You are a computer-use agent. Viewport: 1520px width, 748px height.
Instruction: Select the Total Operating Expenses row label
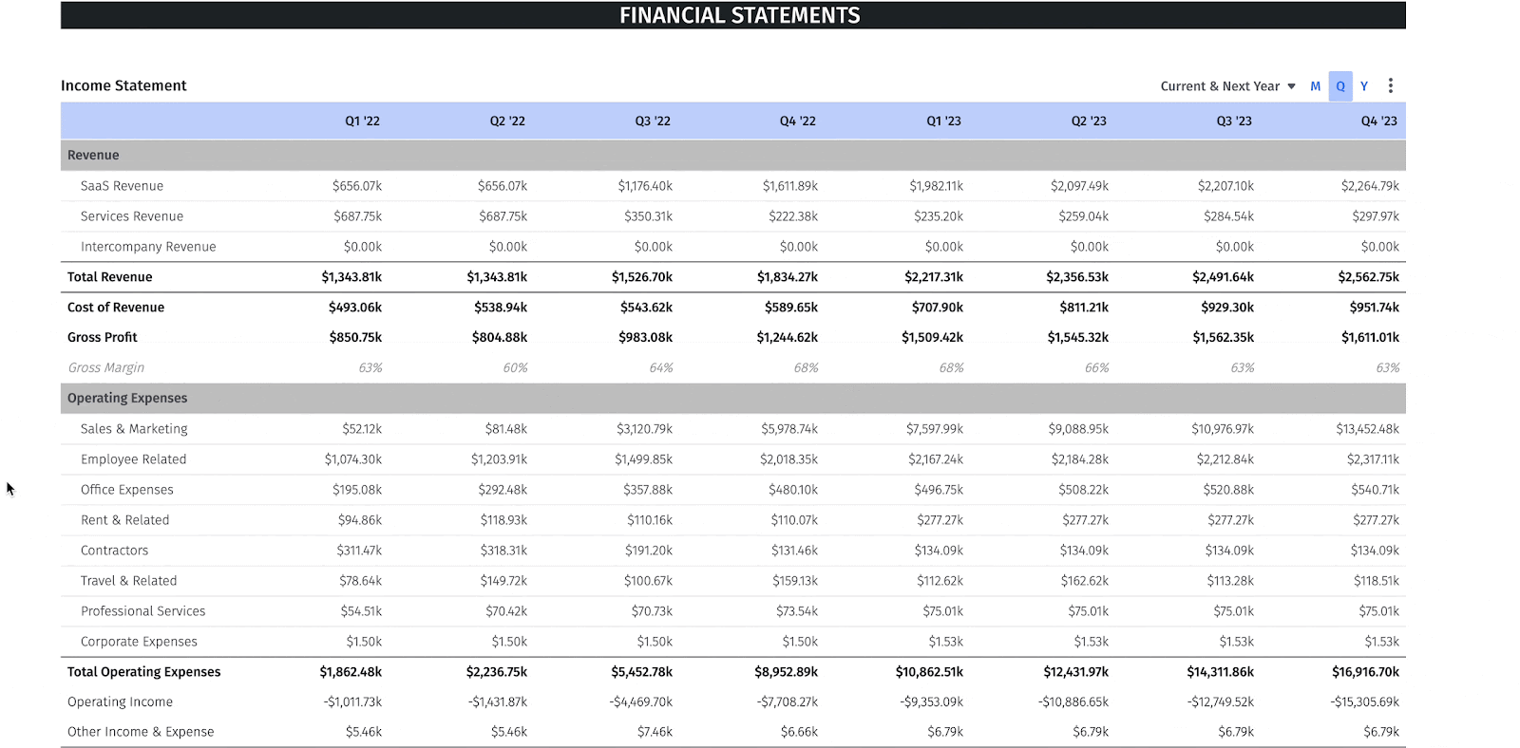[x=143, y=672]
